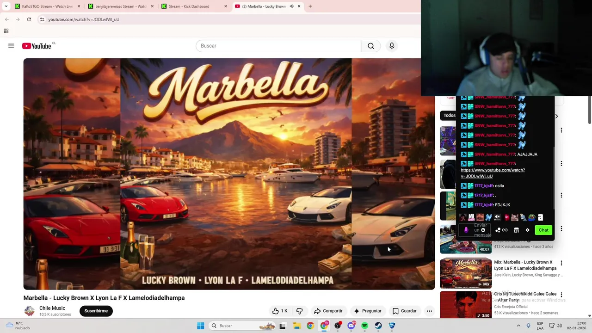Select the Todos filter chip
This screenshot has height=333, width=592.
449,116
